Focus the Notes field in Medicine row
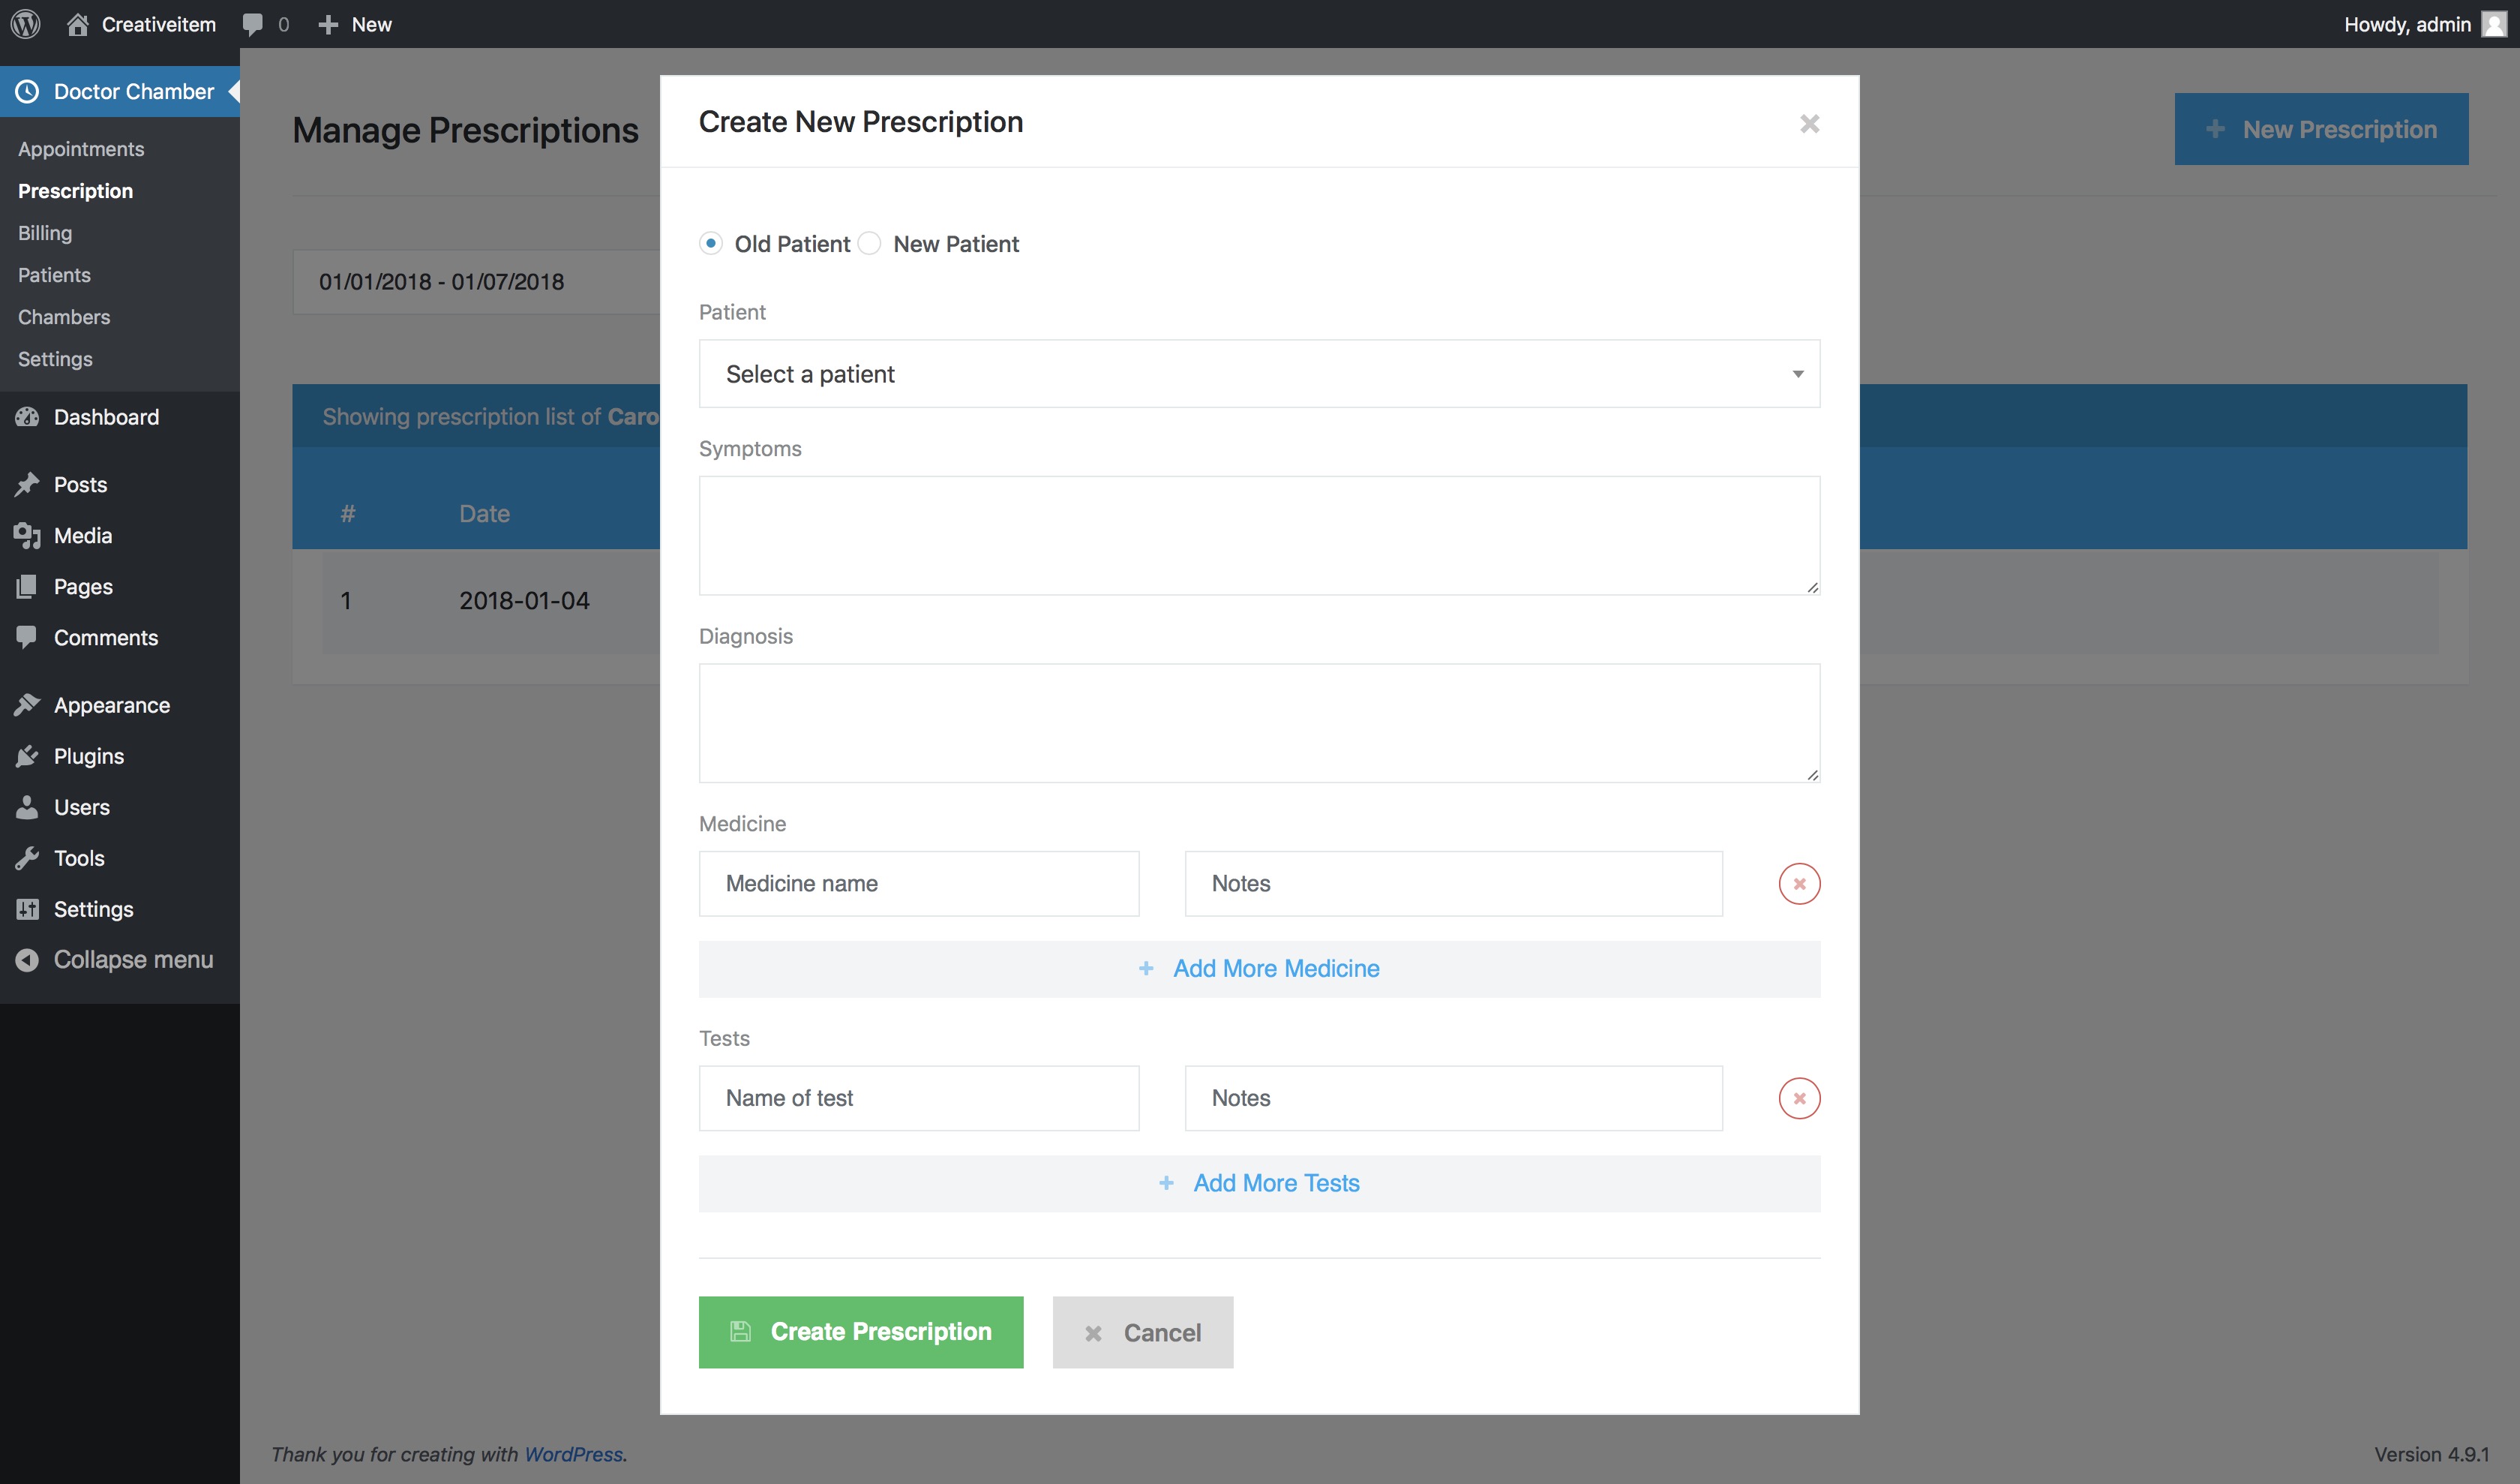2520x1484 pixels. [x=1454, y=883]
